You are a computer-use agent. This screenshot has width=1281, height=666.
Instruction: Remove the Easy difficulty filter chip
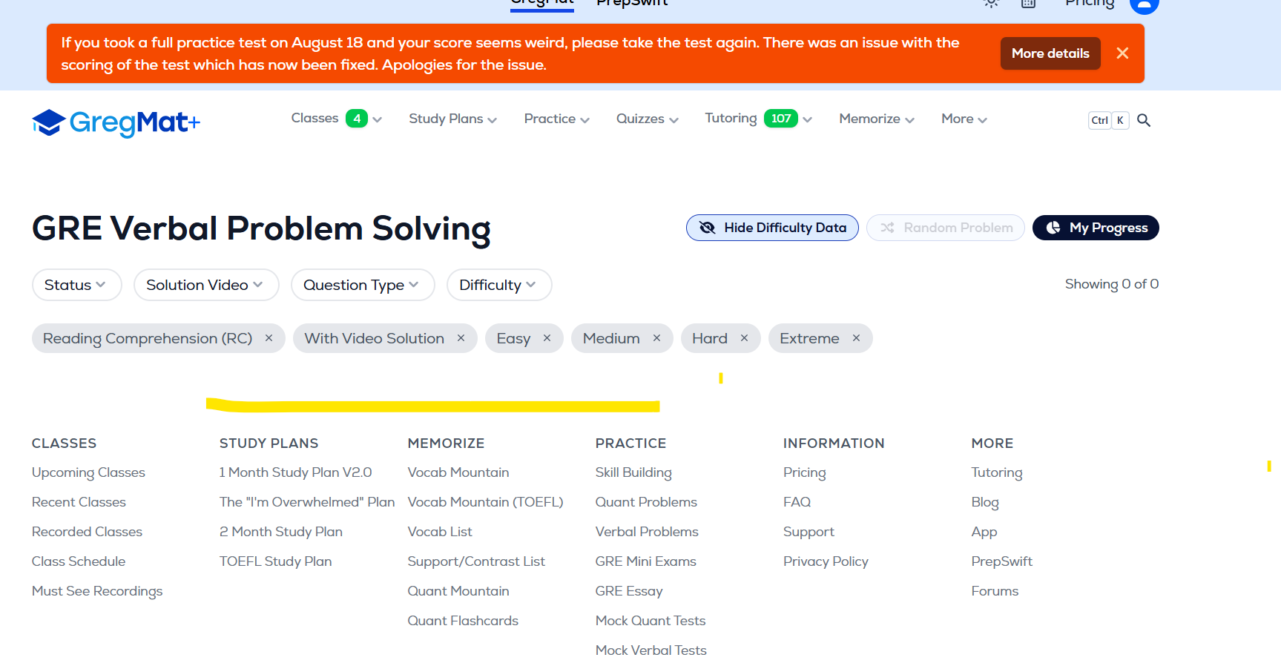pyautogui.click(x=547, y=338)
